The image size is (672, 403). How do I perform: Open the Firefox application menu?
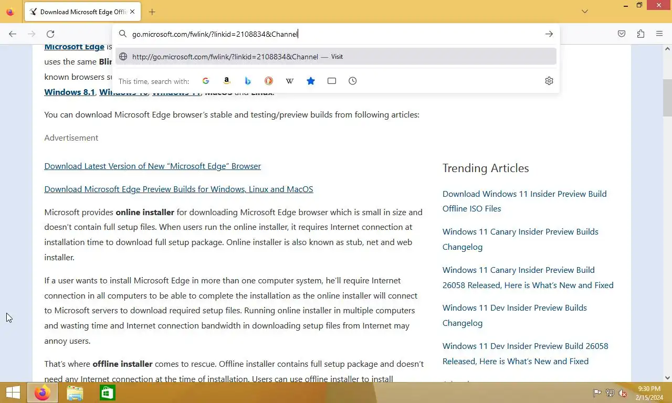point(659,34)
